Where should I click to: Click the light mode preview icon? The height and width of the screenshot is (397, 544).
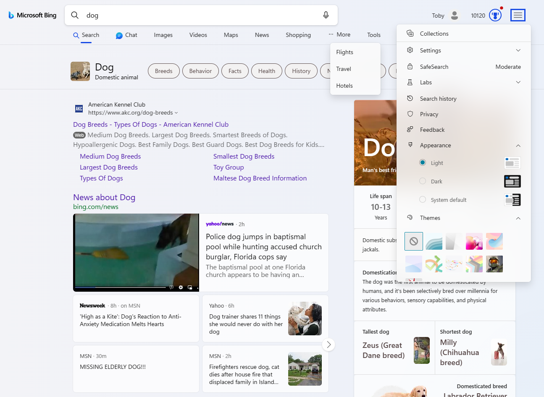click(512, 163)
